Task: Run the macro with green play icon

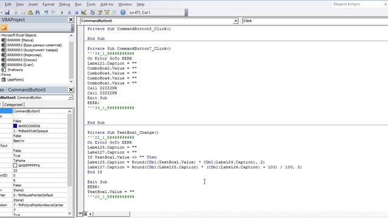Action: pos(62,12)
